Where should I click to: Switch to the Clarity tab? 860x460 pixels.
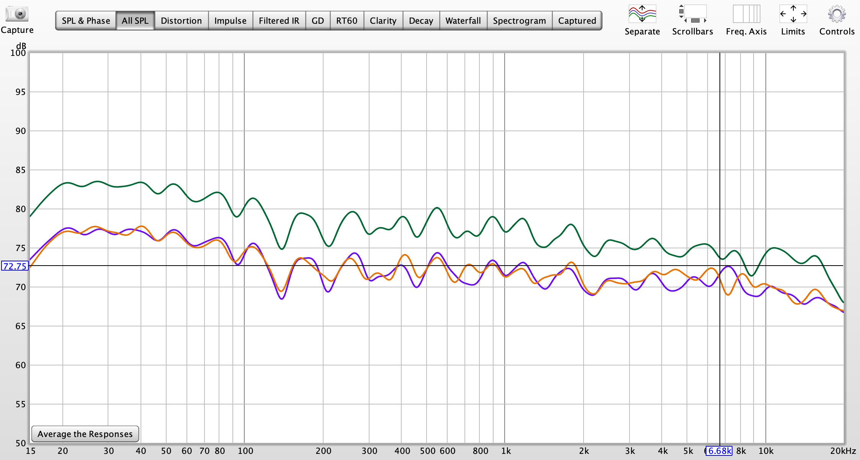383,21
